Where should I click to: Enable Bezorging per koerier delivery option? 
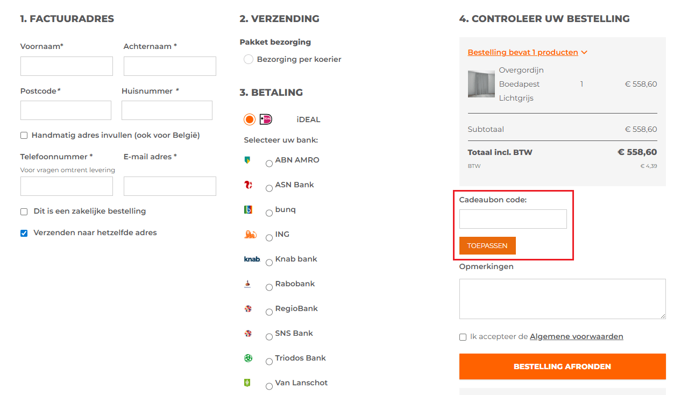pos(248,59)
